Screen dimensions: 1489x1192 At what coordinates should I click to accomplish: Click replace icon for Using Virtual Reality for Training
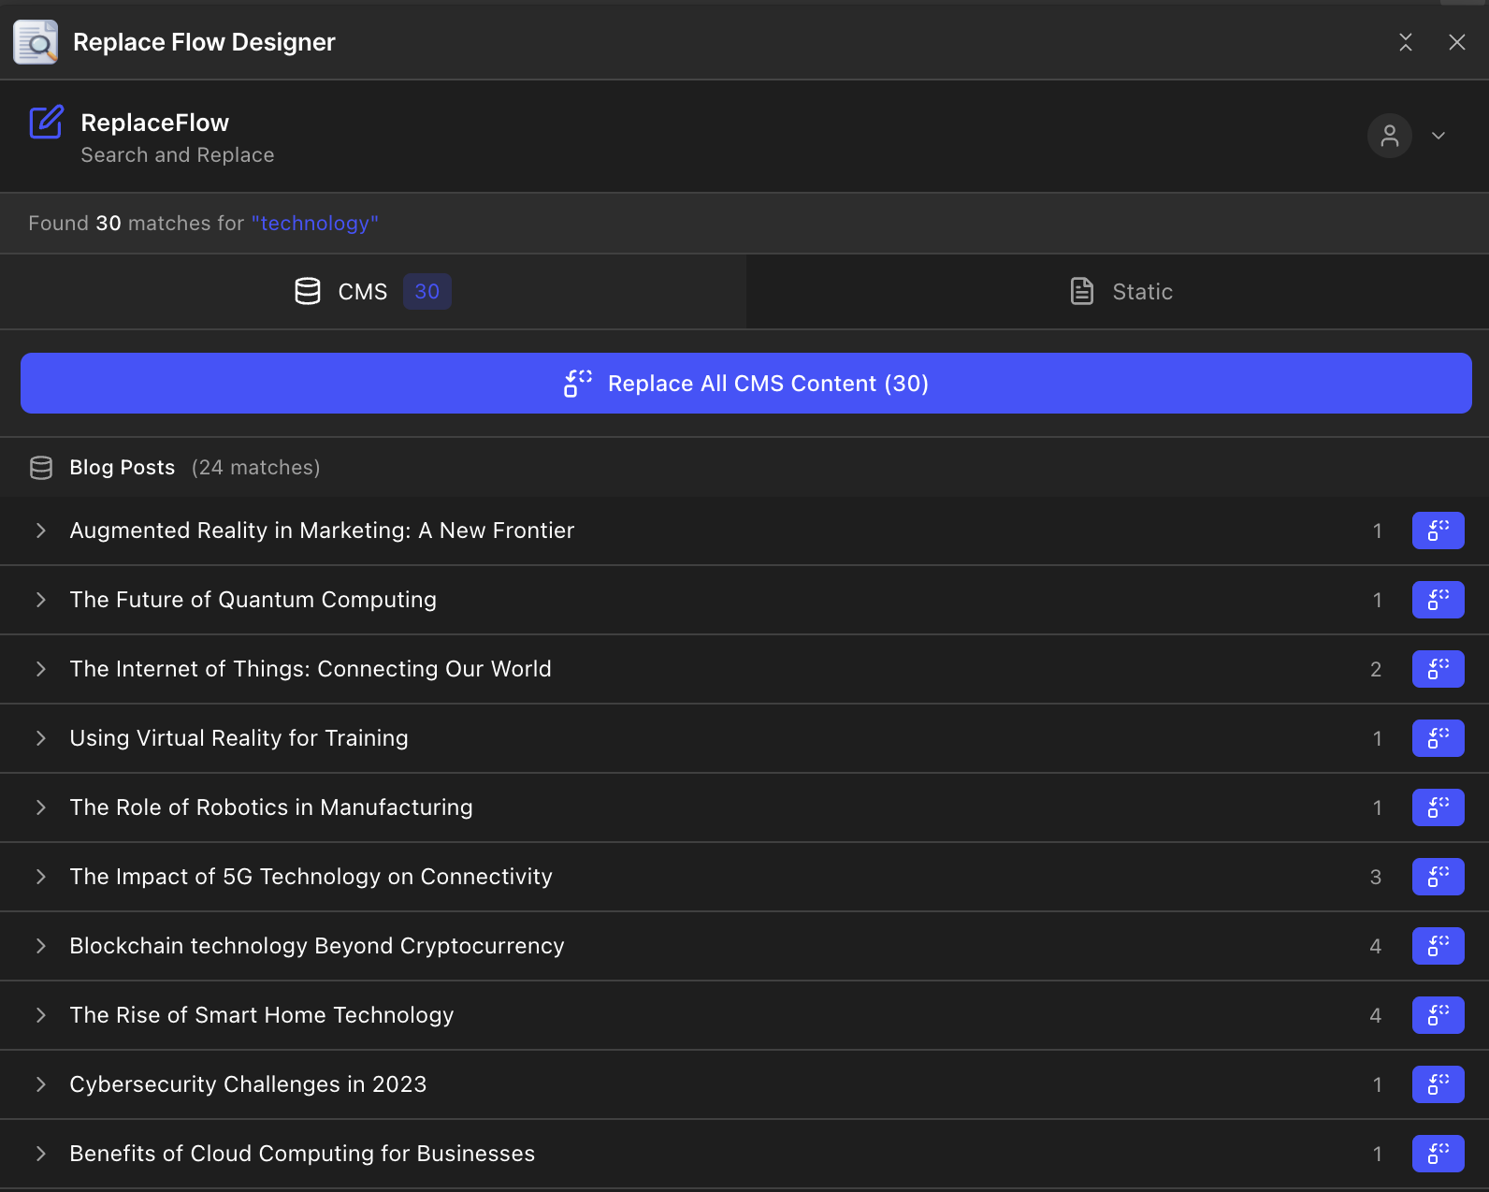[x=1438, y=738]
